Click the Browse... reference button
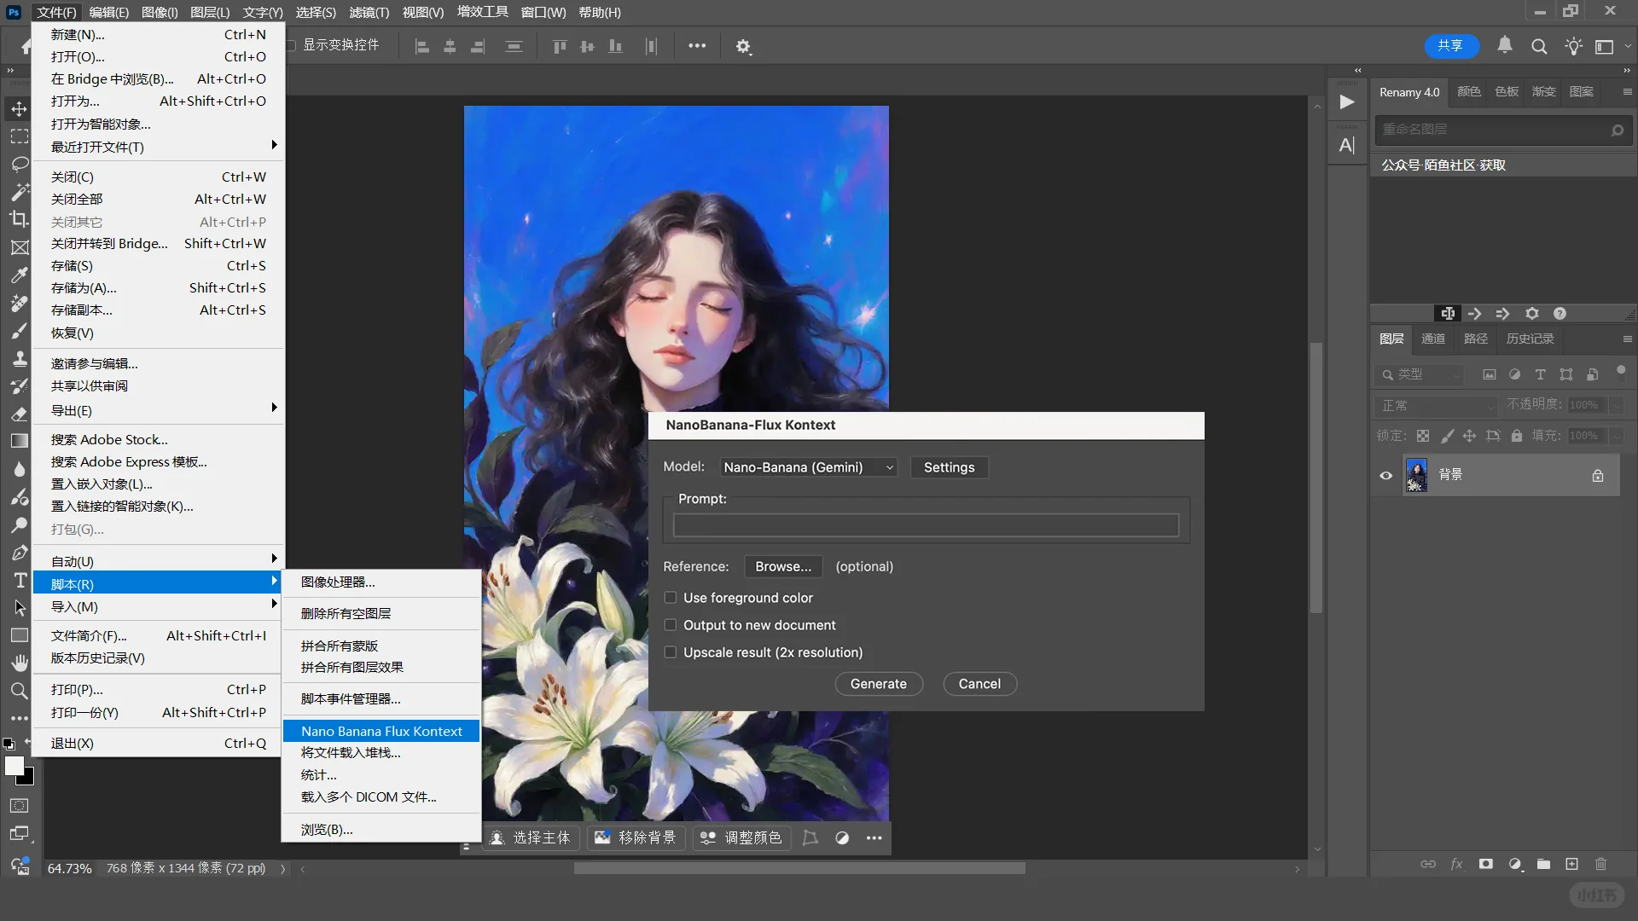1638x921 pixels. click(x=782, y=566)
